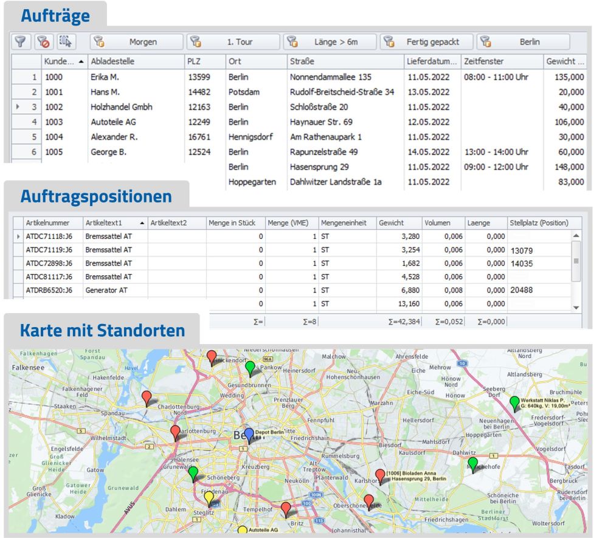Click the red pin at Charlottenburg
This screenshot has height=538, width=608.
pos(175,433)
